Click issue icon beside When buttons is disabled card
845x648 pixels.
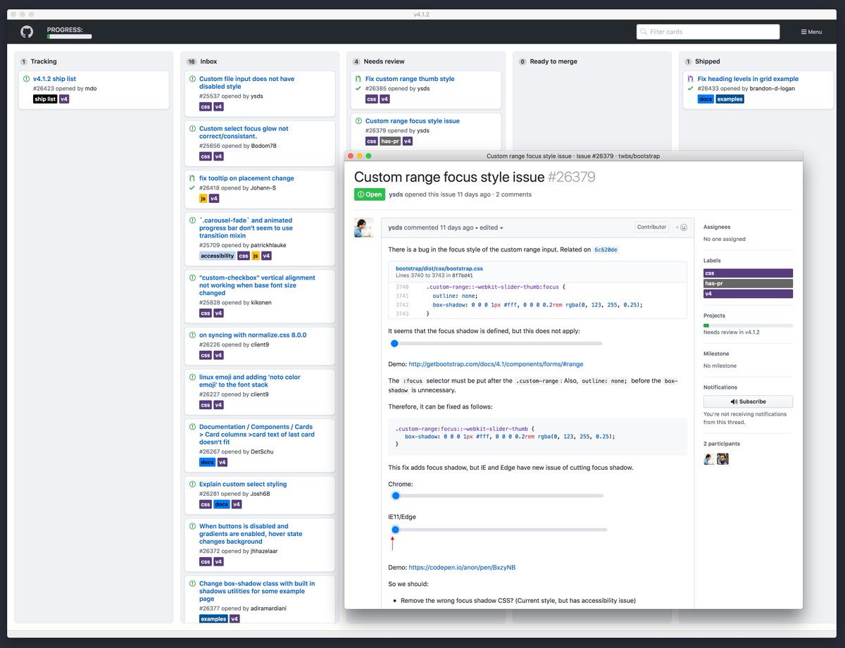tap(192, 526)
